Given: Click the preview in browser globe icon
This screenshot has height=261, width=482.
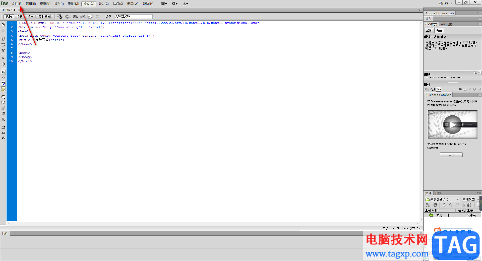Looking at the screenshot, I should point(68,17).
